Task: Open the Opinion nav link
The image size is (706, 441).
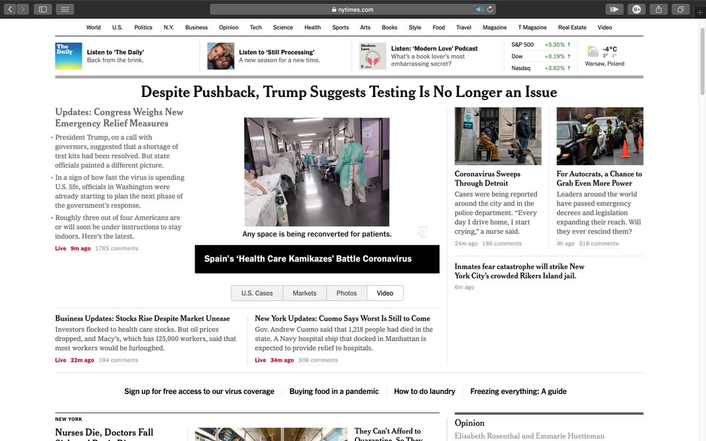Action: 229,27
